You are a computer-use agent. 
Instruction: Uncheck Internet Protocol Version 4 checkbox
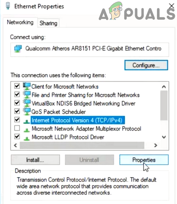[17, 120]
